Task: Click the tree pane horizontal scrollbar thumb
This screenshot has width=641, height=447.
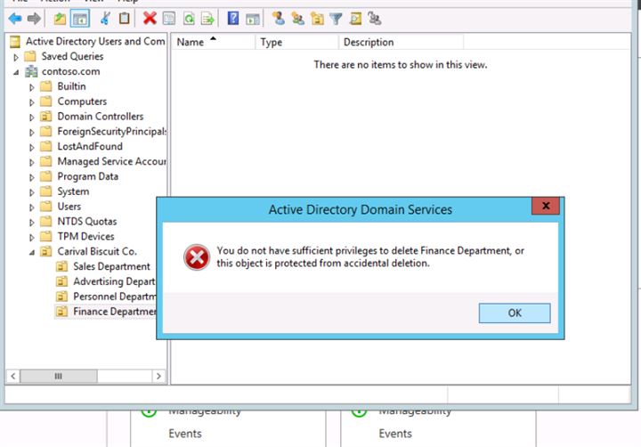Action: (59, 376)
